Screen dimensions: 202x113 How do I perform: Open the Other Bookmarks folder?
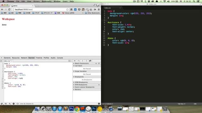point(92,13)
